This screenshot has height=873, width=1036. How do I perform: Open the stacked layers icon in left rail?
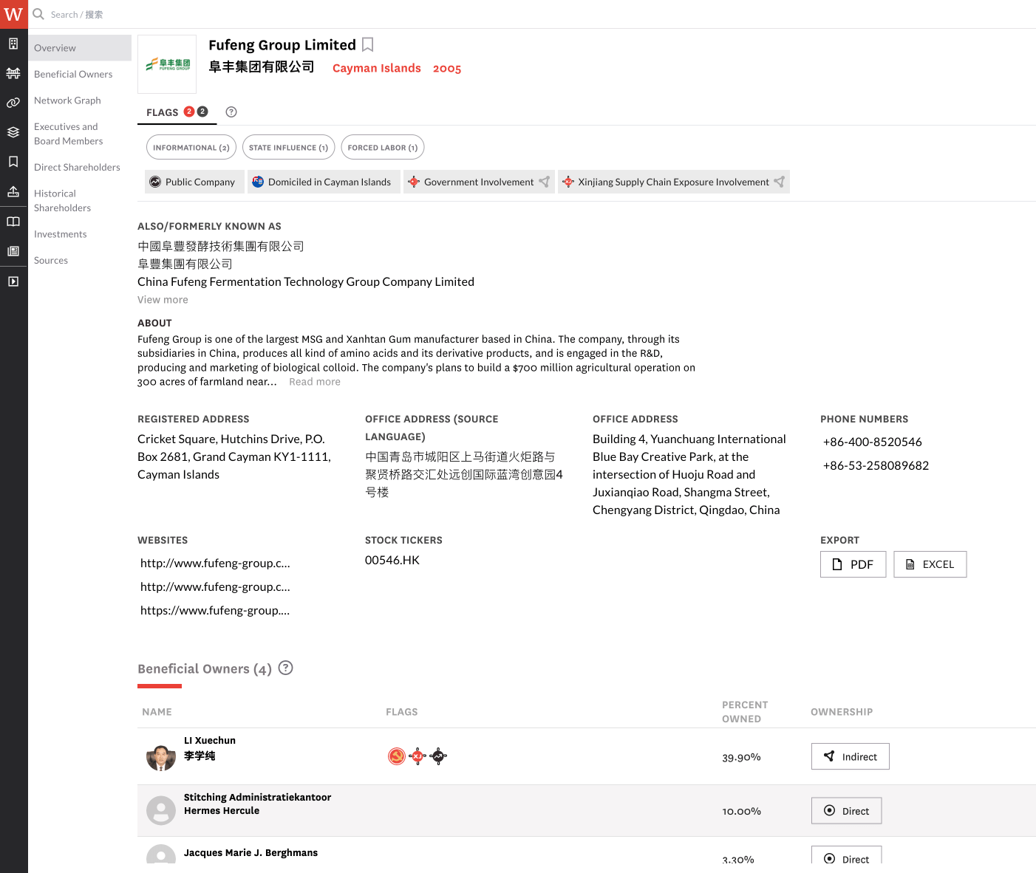click(x=13, y=132)
